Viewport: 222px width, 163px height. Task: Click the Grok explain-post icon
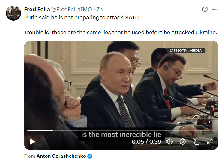coord(205,9)
